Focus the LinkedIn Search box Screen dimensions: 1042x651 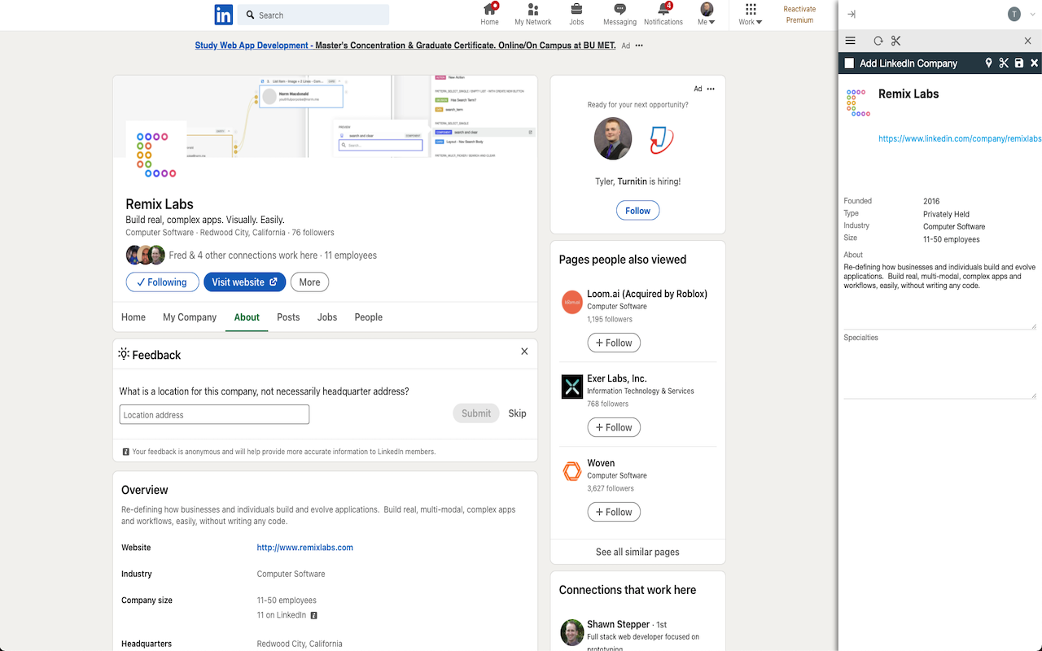point(313,15)
